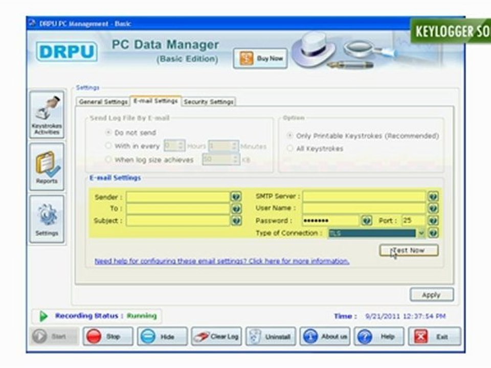Click the time value 9/21/2011 12:37:54 PM
This screenshot has height=368, width=491.
click(405, 316)
